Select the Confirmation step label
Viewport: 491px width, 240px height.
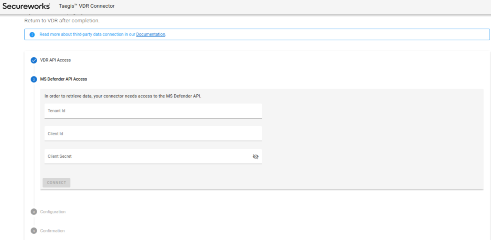pos(52,231)
